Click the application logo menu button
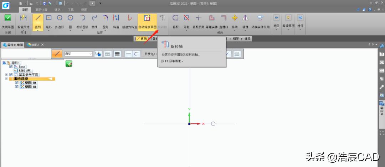 pyautogui.click(x=5, y=5)
